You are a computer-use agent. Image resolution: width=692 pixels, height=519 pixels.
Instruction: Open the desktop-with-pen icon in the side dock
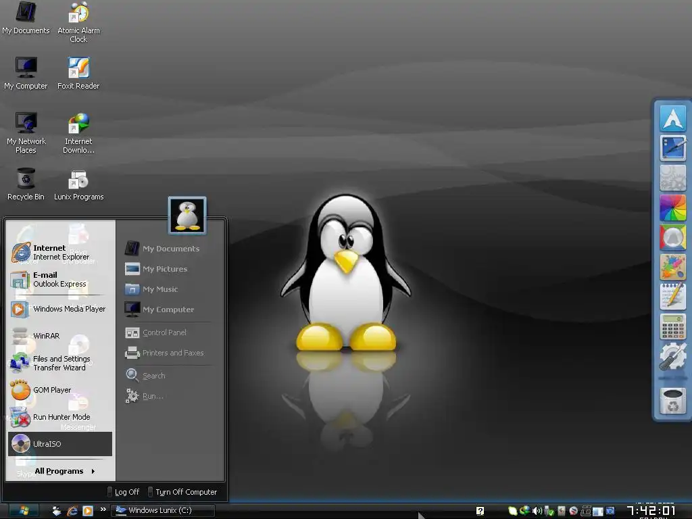[x=672, y=148]
